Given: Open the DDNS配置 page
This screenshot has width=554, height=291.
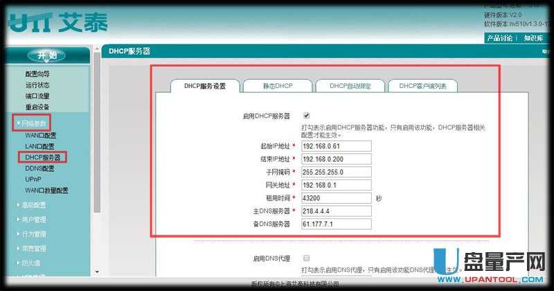Looking at the screenshot, I should click(x=39, y=168).
